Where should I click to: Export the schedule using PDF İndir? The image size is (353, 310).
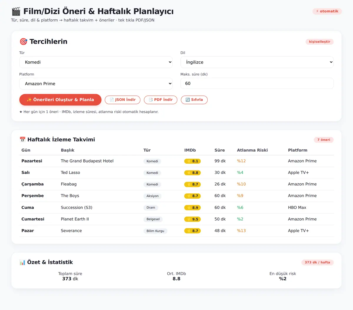(161, 100)
